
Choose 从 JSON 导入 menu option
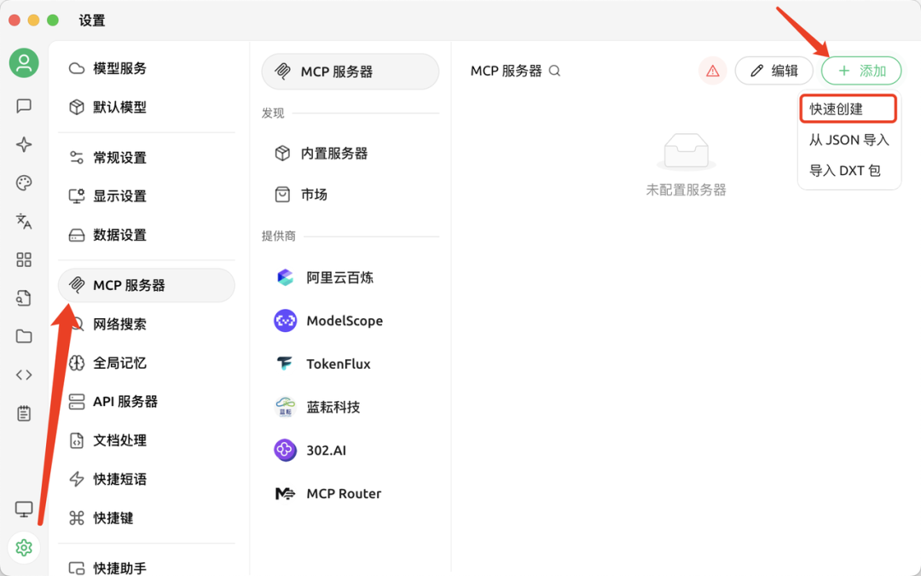point(848,139)
